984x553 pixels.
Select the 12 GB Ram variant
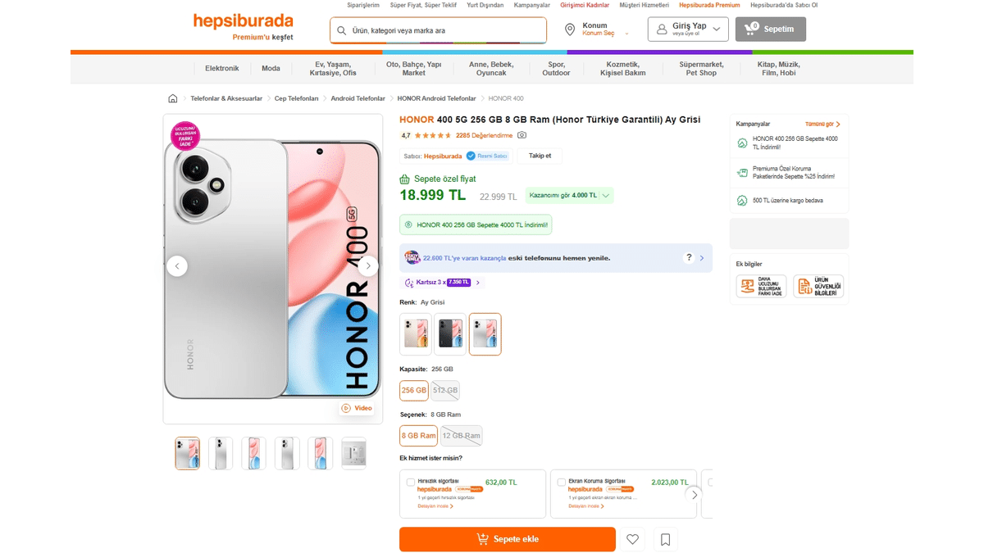[461, 435]
